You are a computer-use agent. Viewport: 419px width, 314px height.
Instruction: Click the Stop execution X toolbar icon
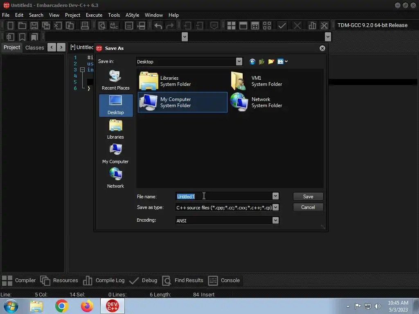coord(297,26)
